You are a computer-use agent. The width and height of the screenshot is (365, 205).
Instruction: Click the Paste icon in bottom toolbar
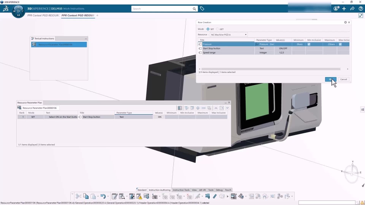pyautogui.click(x=93, y=196)
